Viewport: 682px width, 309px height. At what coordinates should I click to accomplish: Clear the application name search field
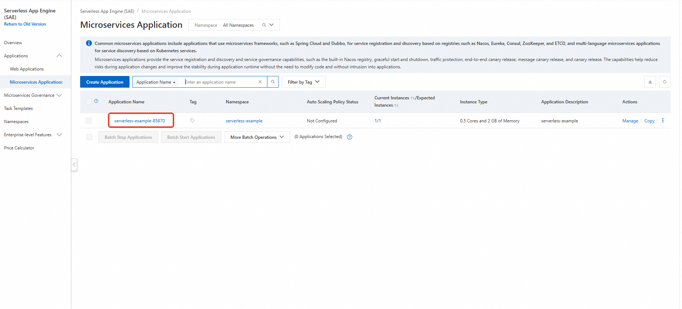pyautogui.click(x=260, y=82)
